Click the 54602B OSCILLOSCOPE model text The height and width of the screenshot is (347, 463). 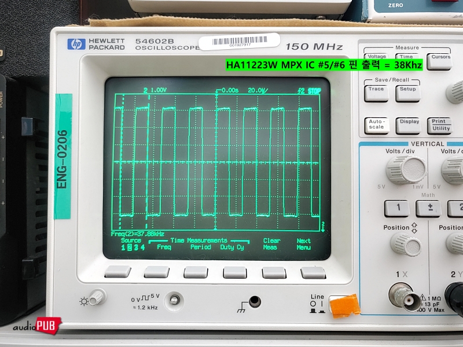point(167,45)
